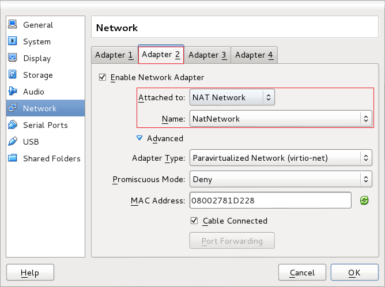Click the Audio speaker icon

[12, 91]
